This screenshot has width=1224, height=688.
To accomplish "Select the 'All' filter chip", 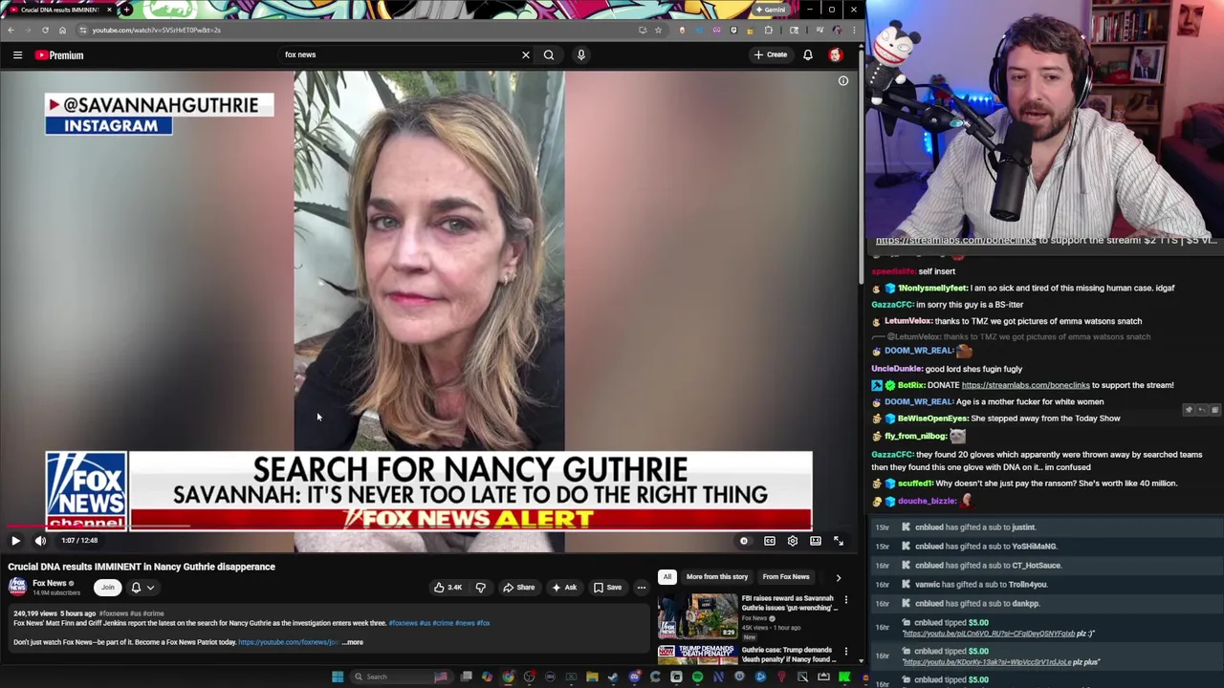I will point(667,577).
